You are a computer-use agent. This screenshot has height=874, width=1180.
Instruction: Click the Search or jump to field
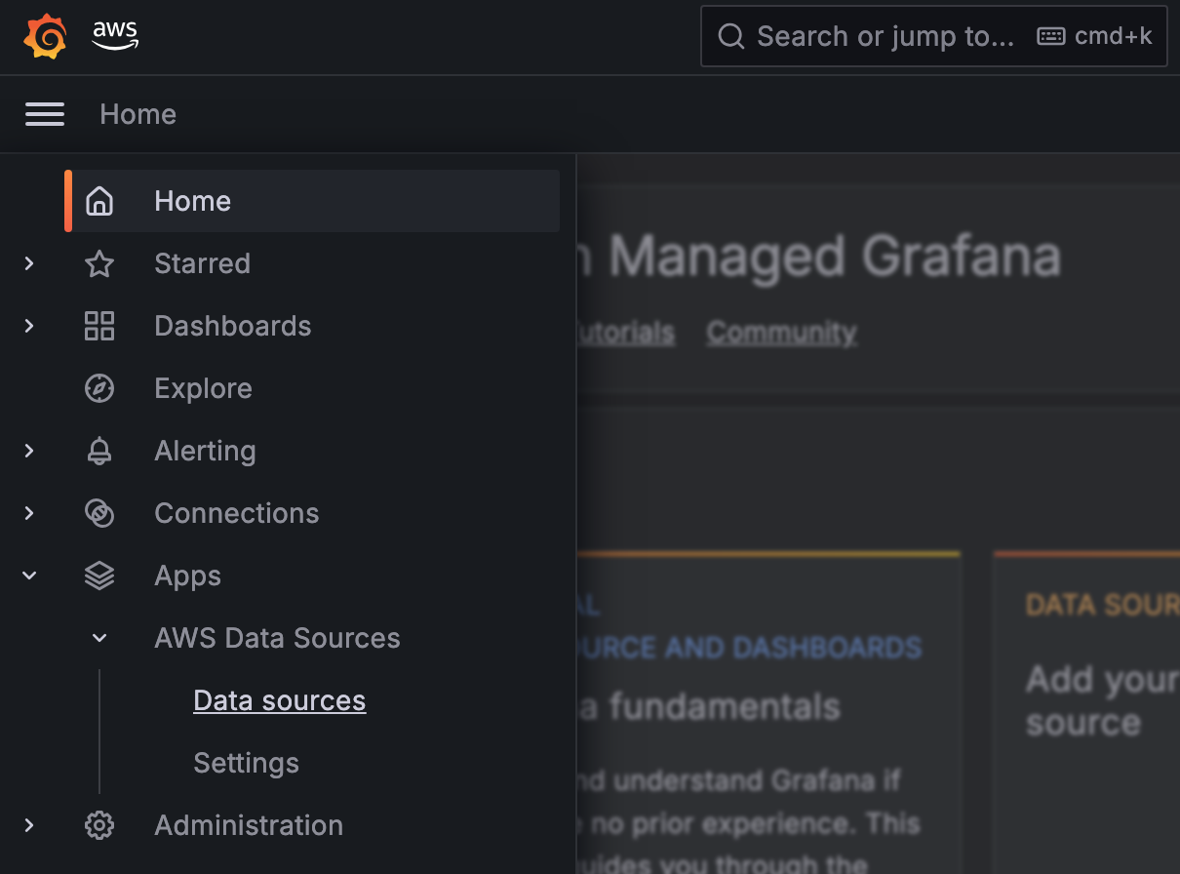[934, 37]
